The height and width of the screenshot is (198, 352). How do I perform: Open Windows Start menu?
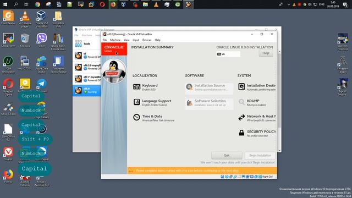click(x=5, y=4)
